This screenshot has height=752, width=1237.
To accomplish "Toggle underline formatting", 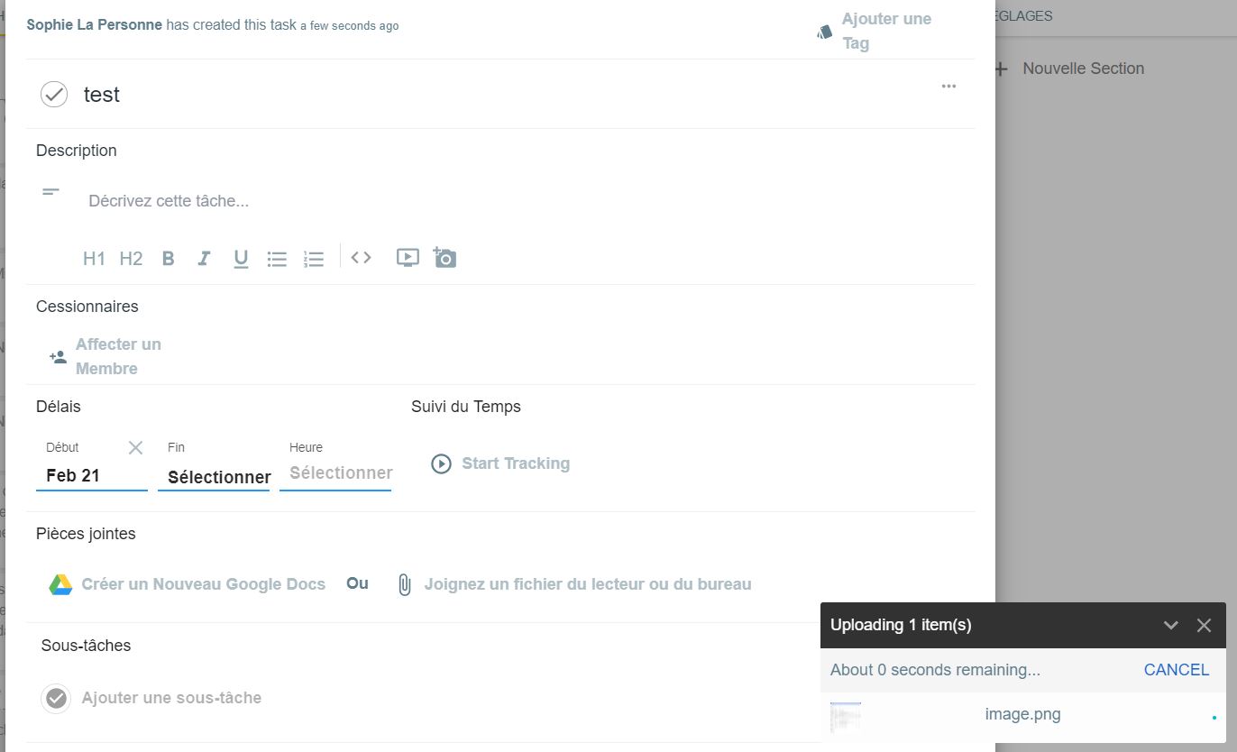I will pyautogui.click(x=241, y=260).
